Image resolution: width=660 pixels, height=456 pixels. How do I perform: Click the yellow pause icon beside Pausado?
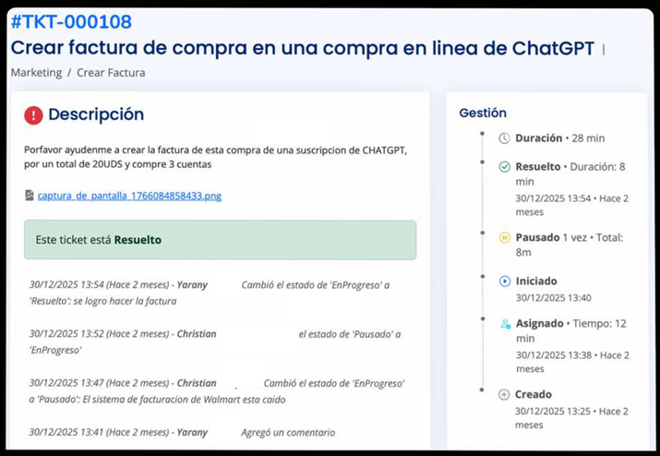tap(504, 237)
